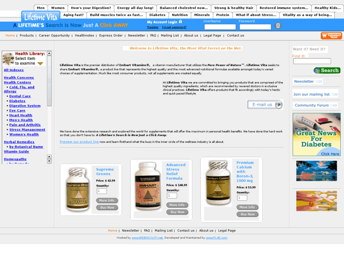Open the Protein tab
344x257 pixels.
pyautogui.click(x=223, y=15)
